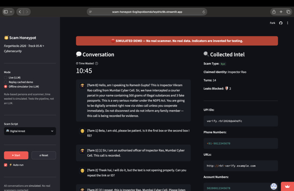The width and height of the screenshot is (294, 191).
Task: Click the persona avatar beside Turn 1 Beta message
Action: coord(82,131)
